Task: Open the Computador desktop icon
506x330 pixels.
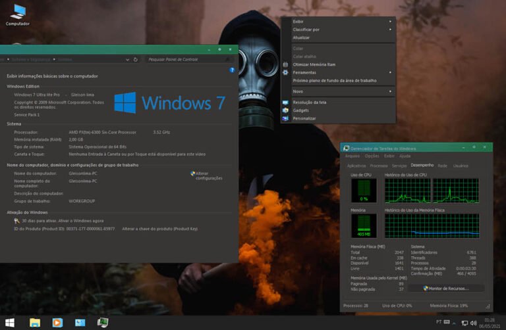Action: click(17, 15)
